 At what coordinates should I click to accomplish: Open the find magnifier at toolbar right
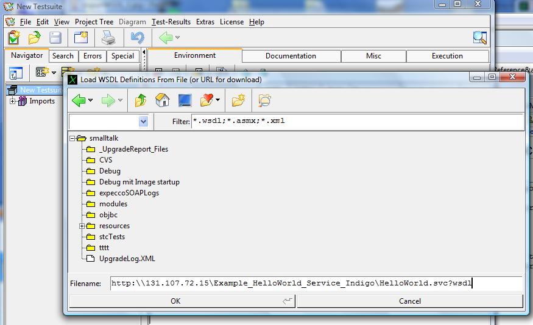pyautogui.click(x=479, y=38)
